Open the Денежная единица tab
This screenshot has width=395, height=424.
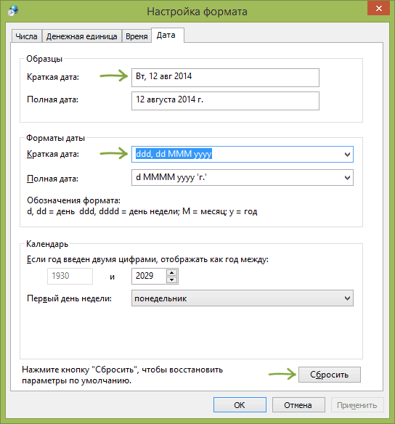81,36
